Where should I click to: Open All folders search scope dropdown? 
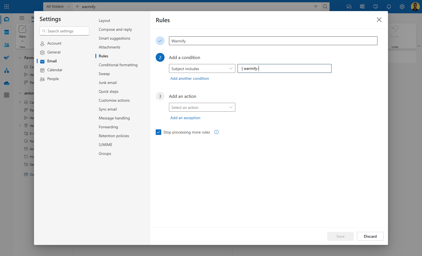(58, 6)
